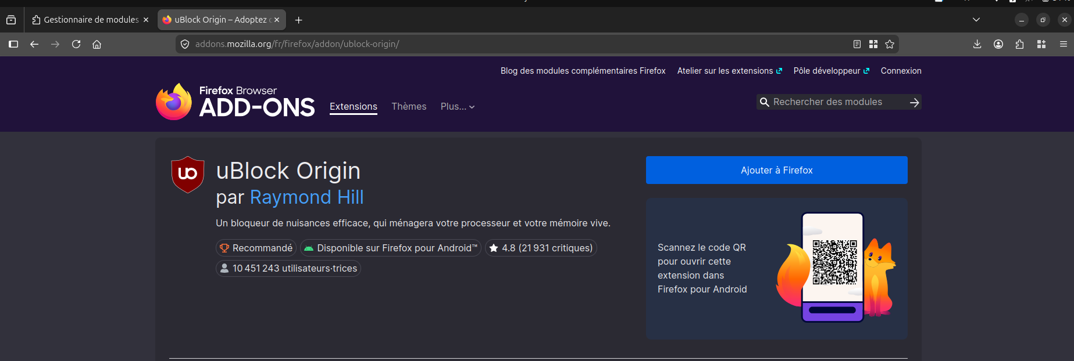Click the address bar URL
The width and height of the screenshot is (1074, 361).
[x=297, y=44]
